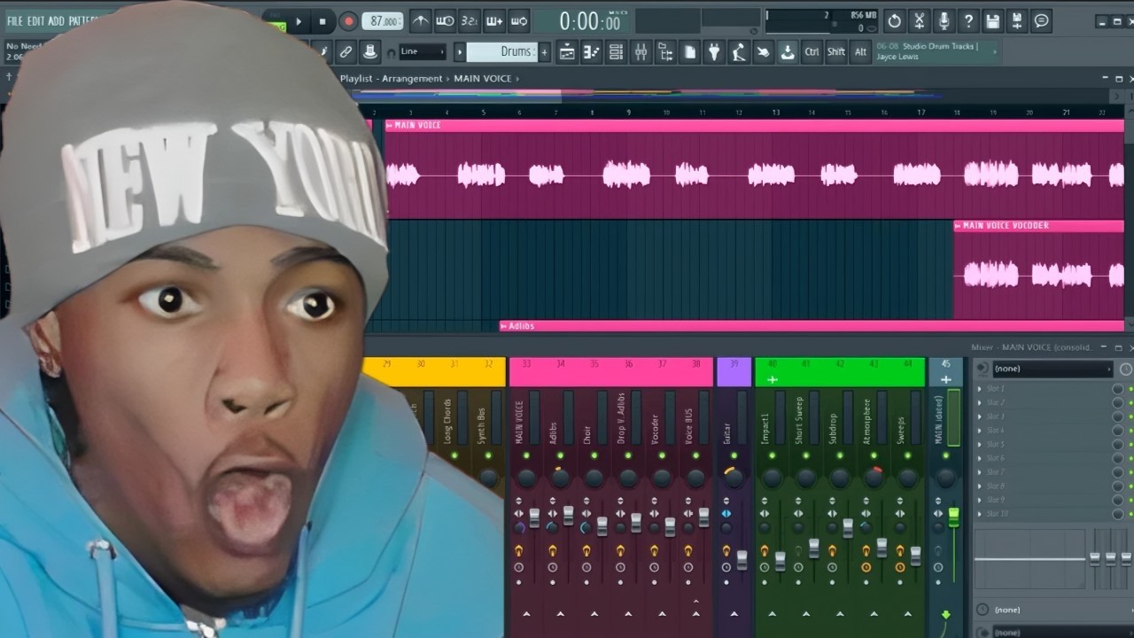Open the FILE menu
The height and width of the screenshot is (638, 1134).
tap(15, 20)
